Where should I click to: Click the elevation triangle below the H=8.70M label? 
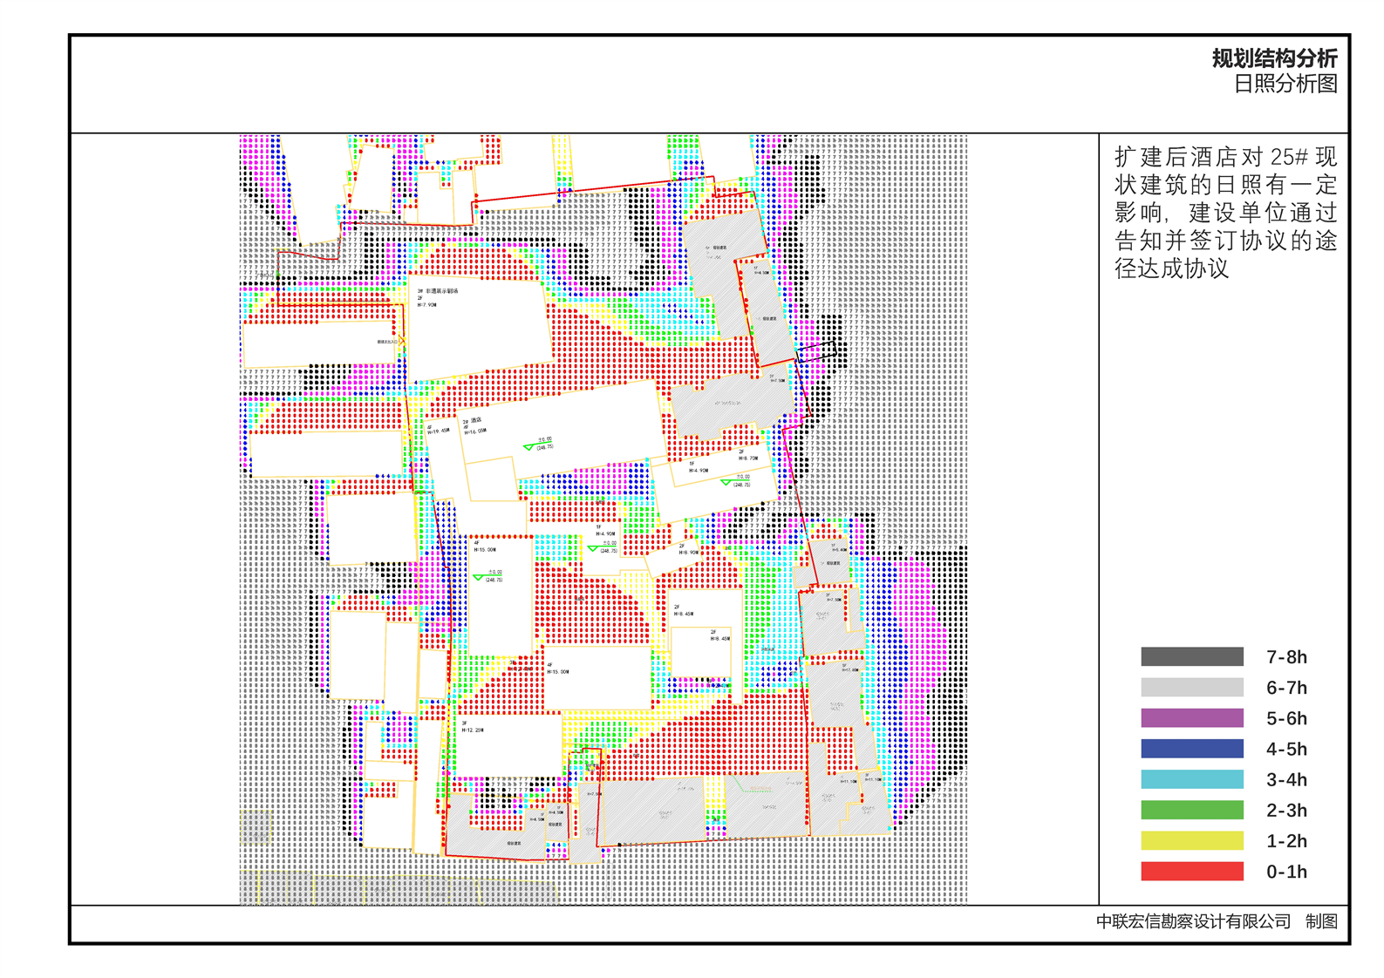tap(726, 483)
